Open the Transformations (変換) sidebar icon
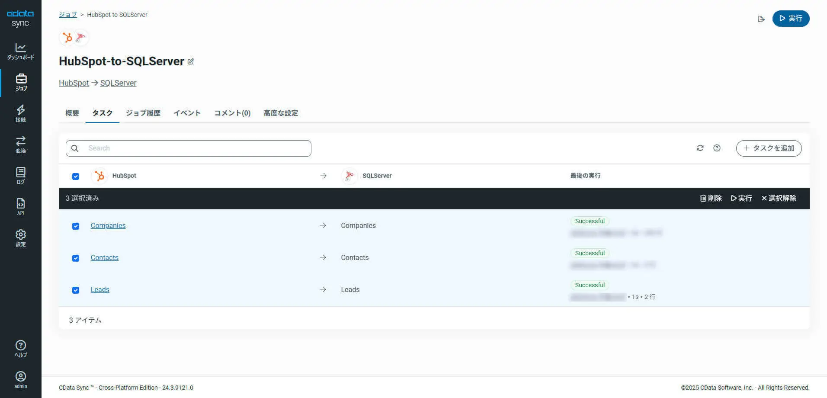This screenshot has height=398, width=827. click(21, 144)
